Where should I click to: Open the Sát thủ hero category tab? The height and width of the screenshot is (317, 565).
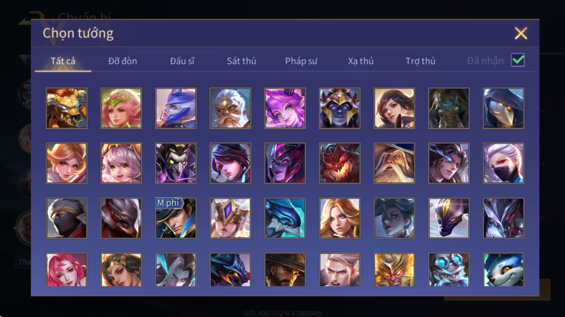[241, 61]
